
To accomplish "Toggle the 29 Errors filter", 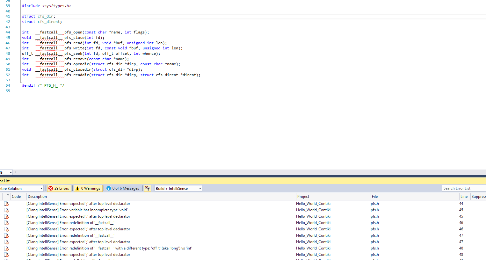I will click(x=59, y=188).
